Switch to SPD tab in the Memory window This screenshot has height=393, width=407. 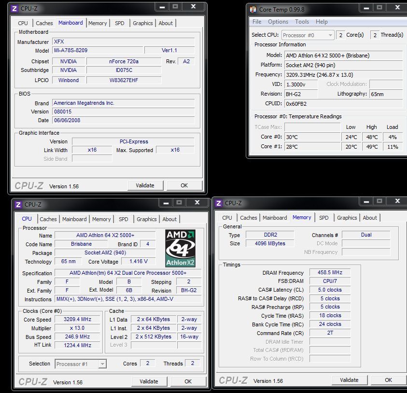[x=324, y=218]
